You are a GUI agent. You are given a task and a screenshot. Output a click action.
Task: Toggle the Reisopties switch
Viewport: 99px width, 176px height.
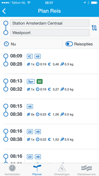pyautogui.click(x=69, y=44)
